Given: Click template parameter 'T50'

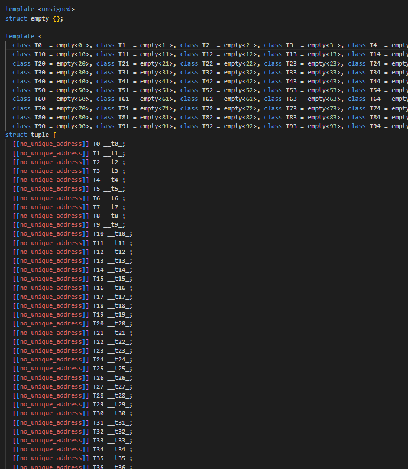Looking at the screenshot, I should [x=40, y=90].
